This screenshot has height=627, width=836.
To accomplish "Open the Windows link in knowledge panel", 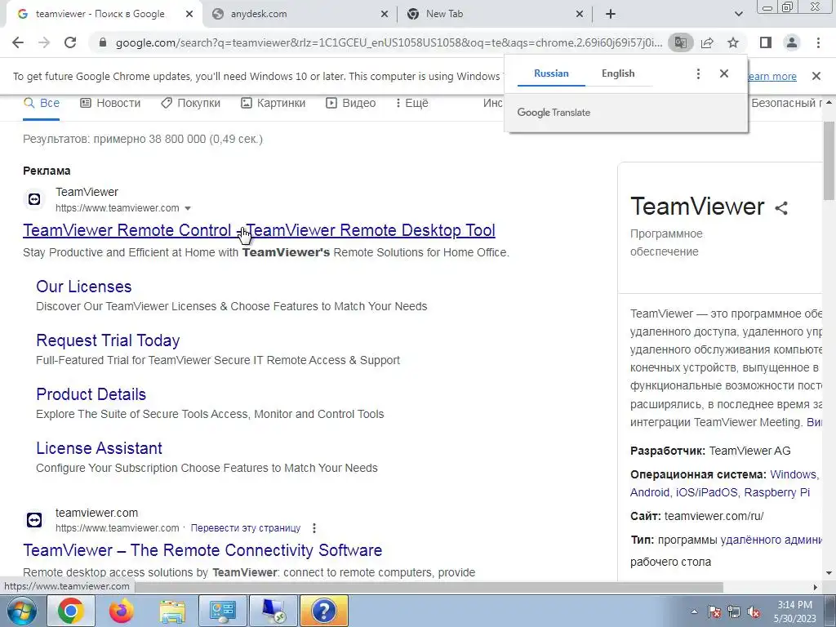I will click(794, 474).
